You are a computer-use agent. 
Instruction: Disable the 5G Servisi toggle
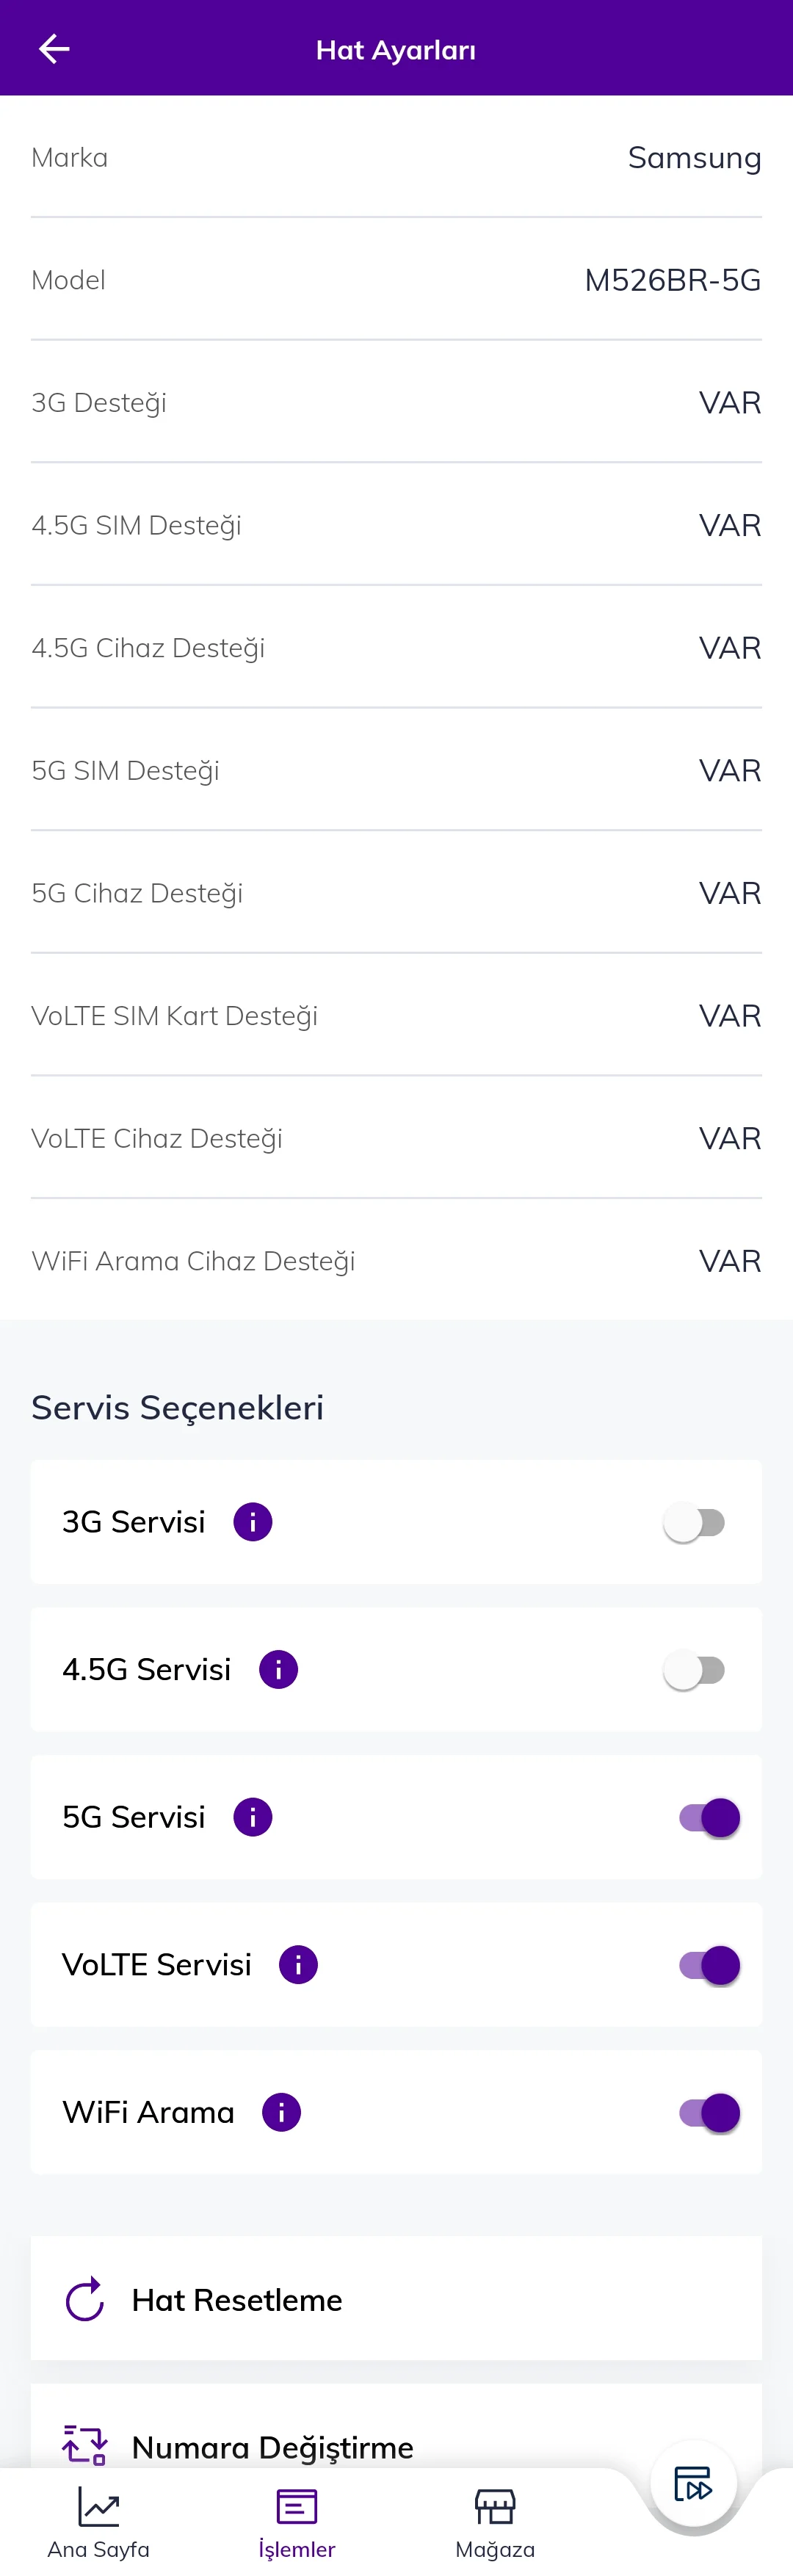click(709, 1817)
